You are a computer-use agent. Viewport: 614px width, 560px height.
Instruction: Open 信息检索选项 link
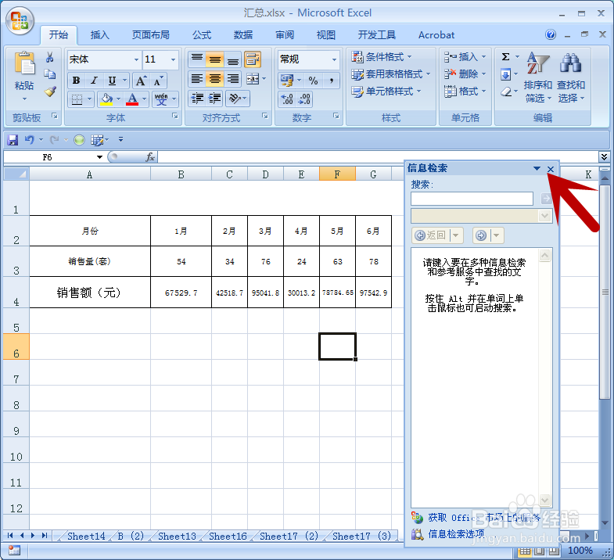[x=456, y=533]
